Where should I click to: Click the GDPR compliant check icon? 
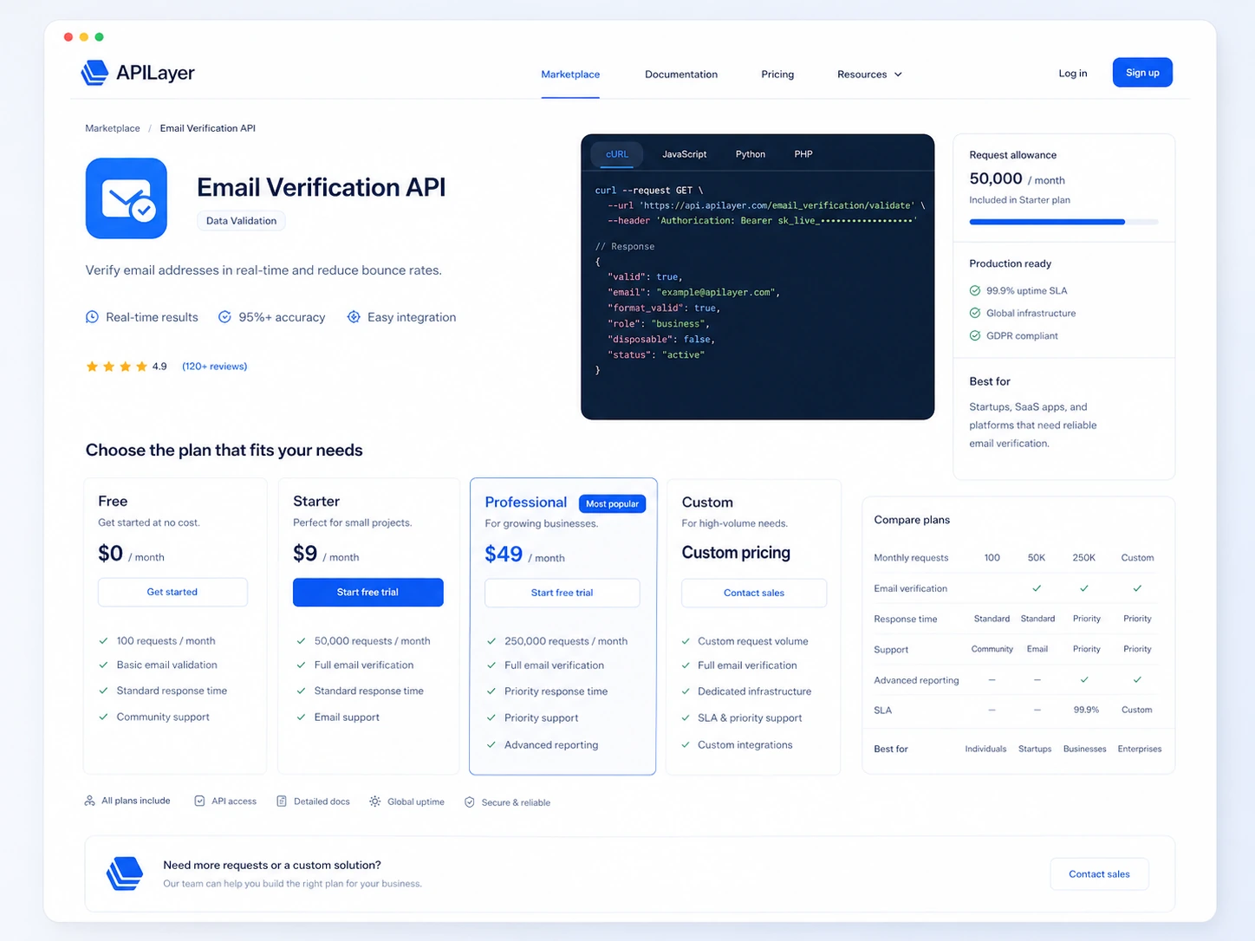pos(975,335)
